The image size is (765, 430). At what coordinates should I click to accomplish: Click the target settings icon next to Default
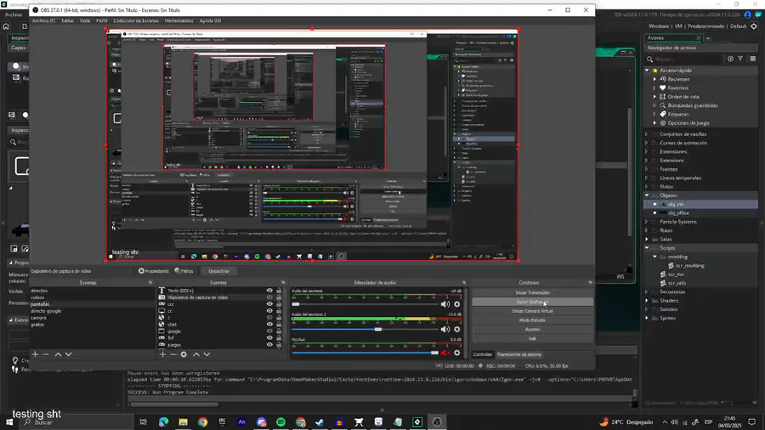click(x=754, y=26)
